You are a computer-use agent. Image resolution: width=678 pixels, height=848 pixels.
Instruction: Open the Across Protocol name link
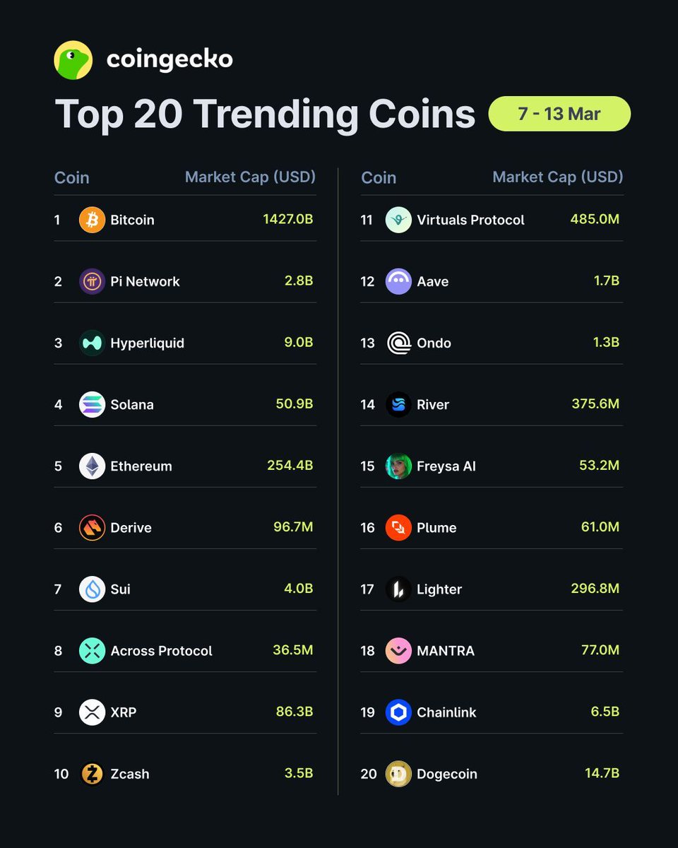[x=161, y=651]
